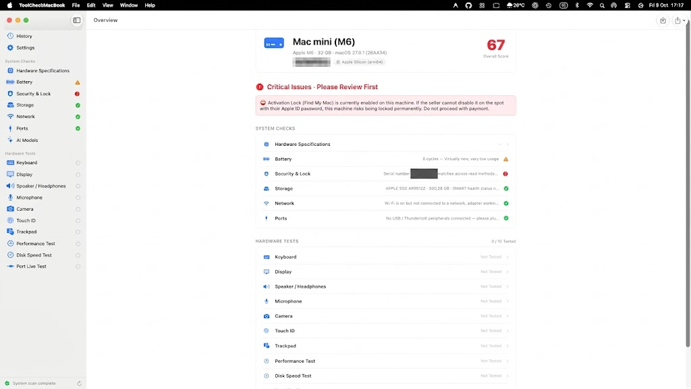Open the View menu

click(x=107, y=5)
